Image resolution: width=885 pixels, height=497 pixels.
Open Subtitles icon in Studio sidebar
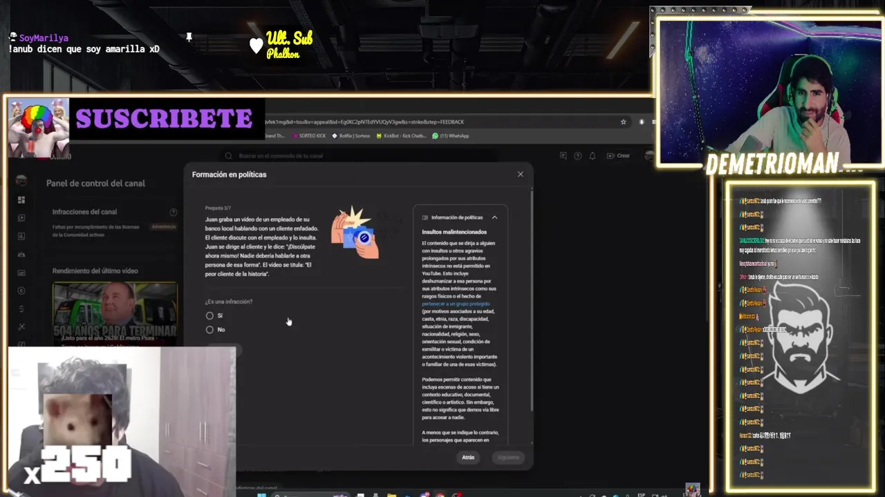coord(21,273)
